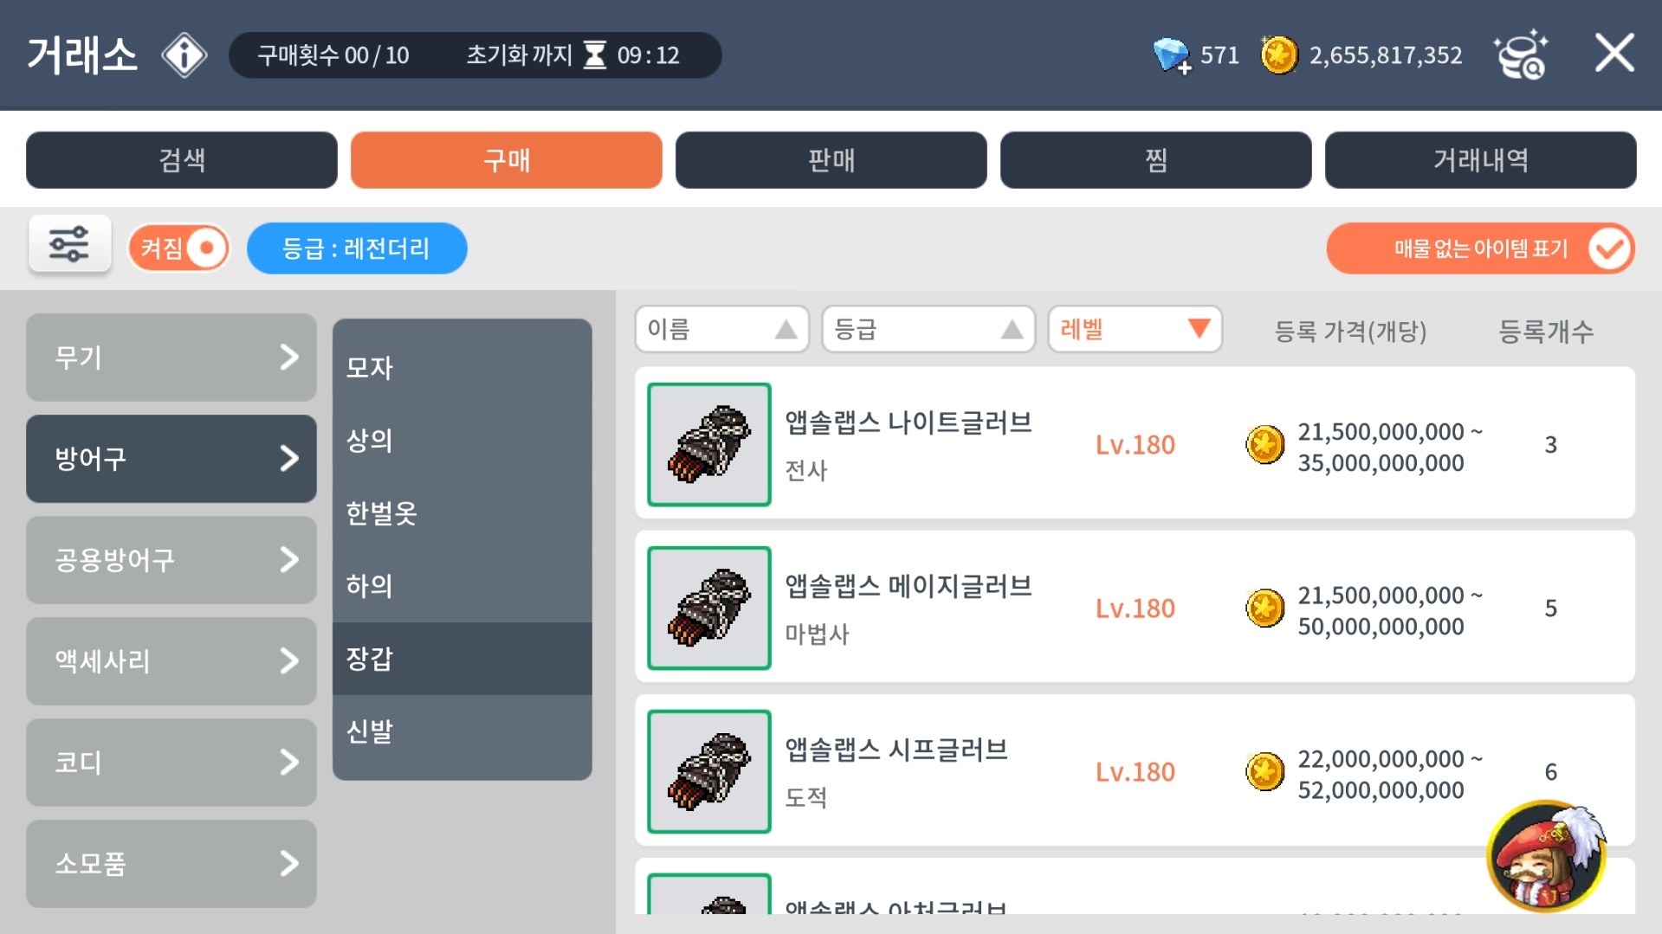Uncheck 매물 없는 아이템 표기 checkbox
This screenshot has width=1662, height=934.
pyautogui.click(x=1610, y=248)
